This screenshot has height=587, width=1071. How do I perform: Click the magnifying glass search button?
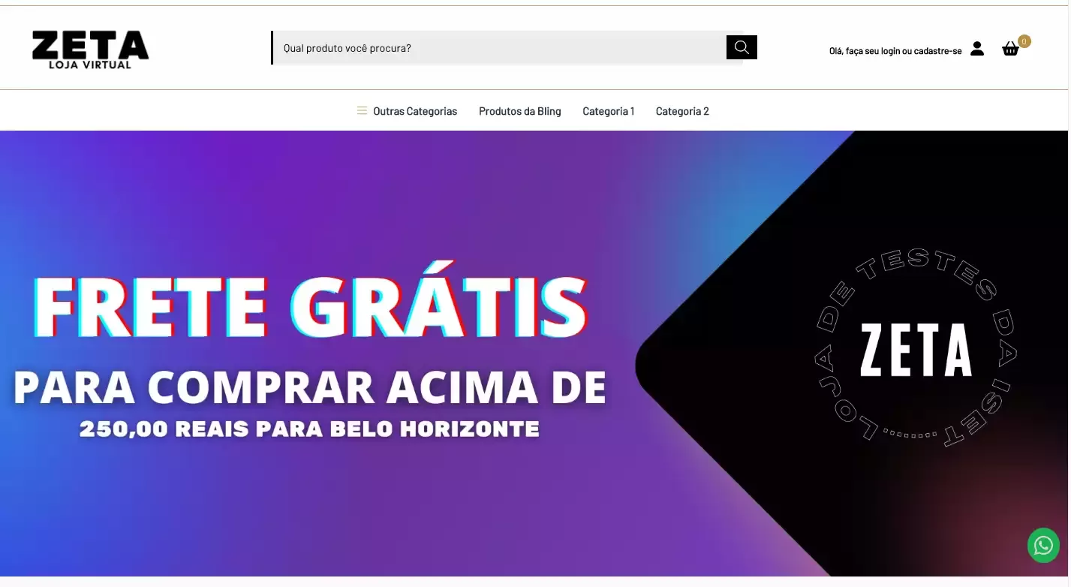pyautogui.click(x=742, y=47)
